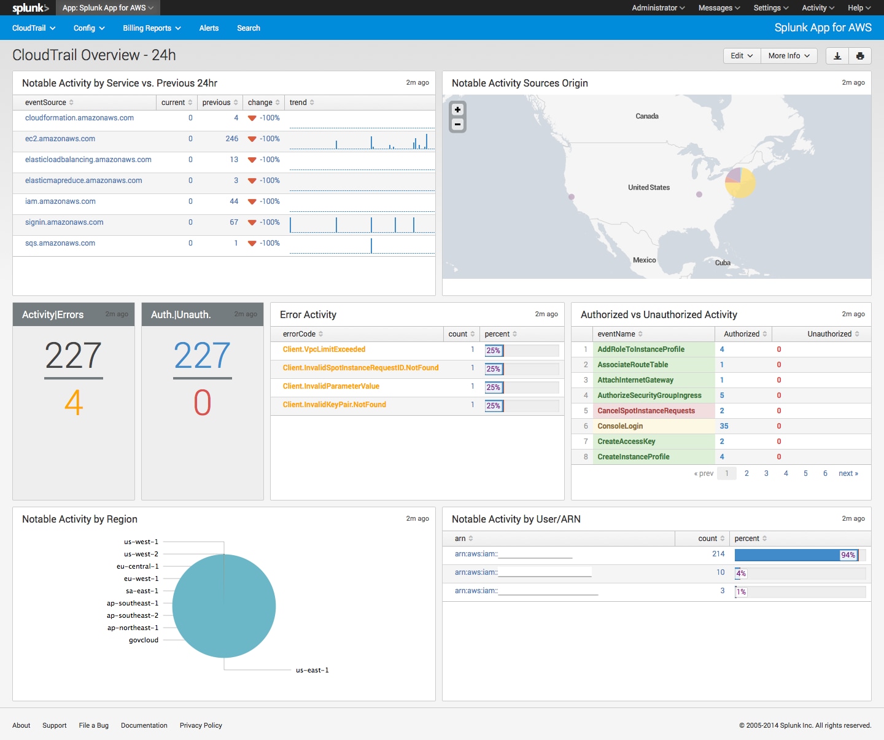Open the More Info dropdown
Screen dimensions: 884x740
tap(789, 56)
